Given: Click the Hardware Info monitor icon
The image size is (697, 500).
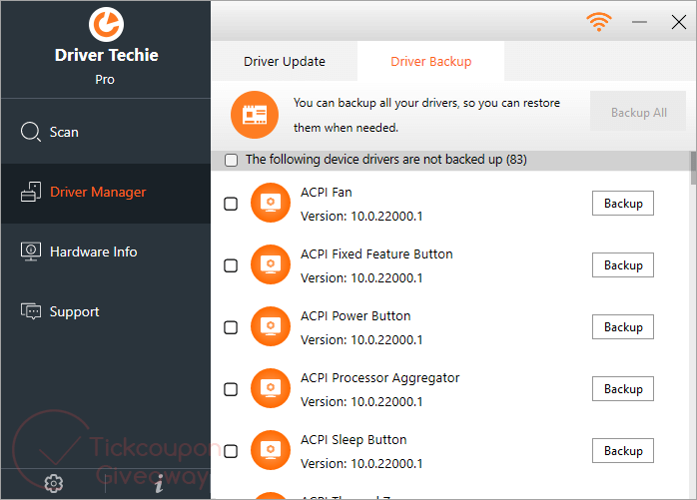Looking at the screenshot, I should coord(31,251).
